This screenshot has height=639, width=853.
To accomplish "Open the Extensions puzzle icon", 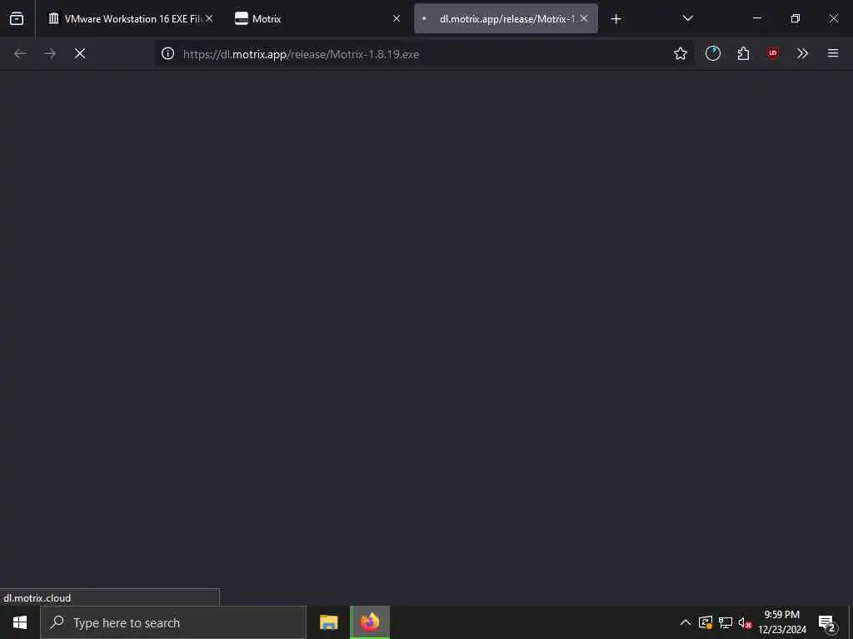I will pyautogui.click(x=743, y=53).
